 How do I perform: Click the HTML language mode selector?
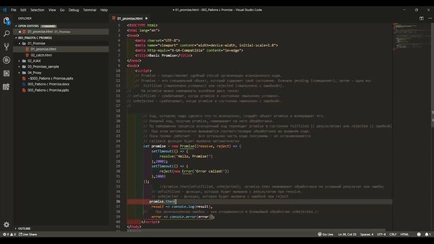tap(405, 235)
